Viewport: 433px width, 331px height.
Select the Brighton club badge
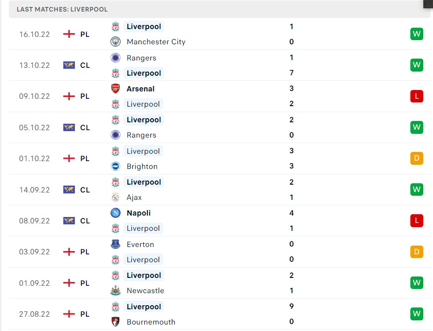(x=116, y=166)
